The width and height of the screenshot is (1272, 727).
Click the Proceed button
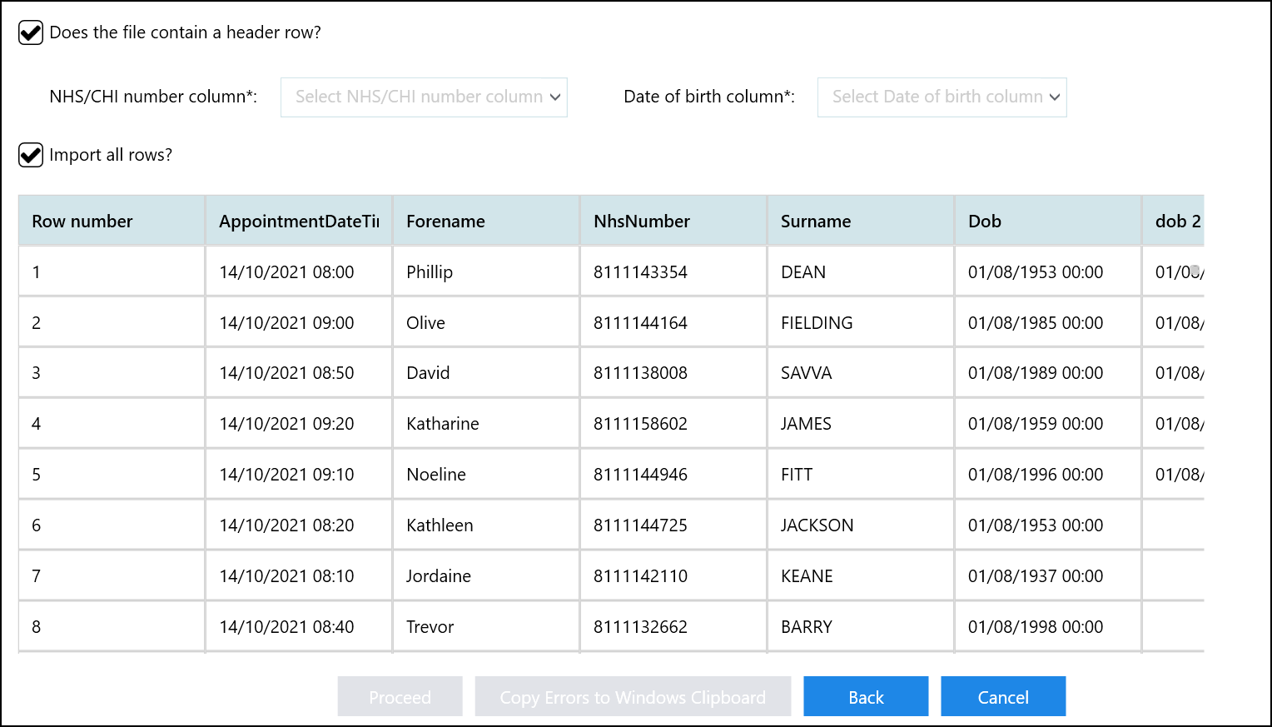pos(400,697)
